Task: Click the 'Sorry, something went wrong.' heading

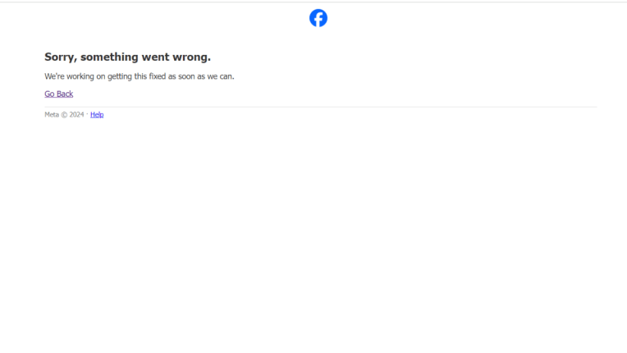Action: [x=127, y=57]
